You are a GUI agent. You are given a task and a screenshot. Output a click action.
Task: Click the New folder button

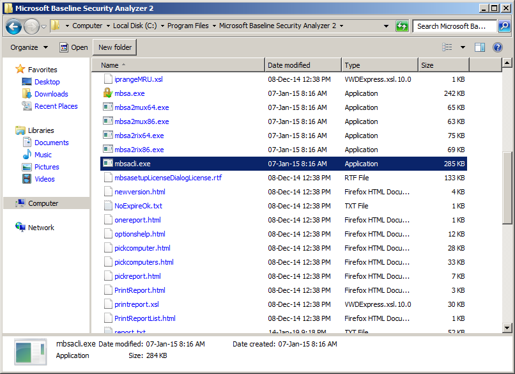pos(115,47)
